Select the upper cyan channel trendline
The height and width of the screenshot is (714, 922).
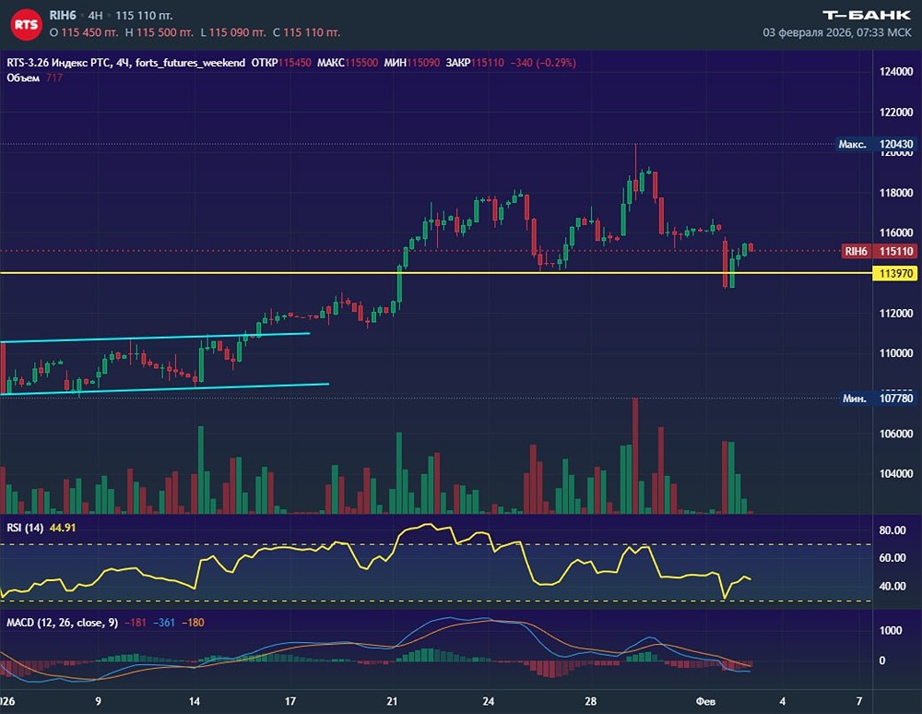(x=157, y=338)
